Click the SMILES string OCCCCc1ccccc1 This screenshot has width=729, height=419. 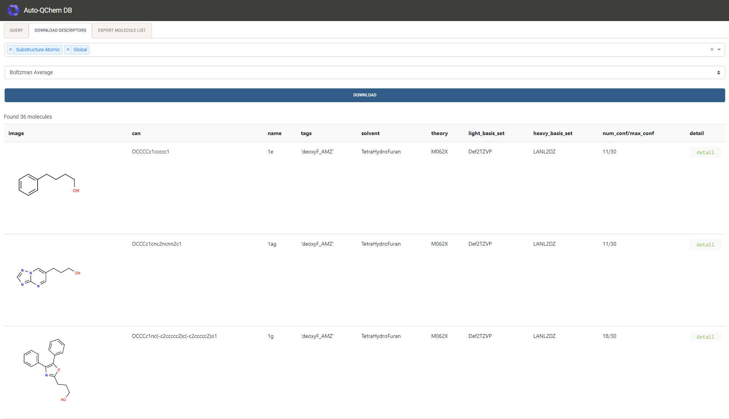150,152
